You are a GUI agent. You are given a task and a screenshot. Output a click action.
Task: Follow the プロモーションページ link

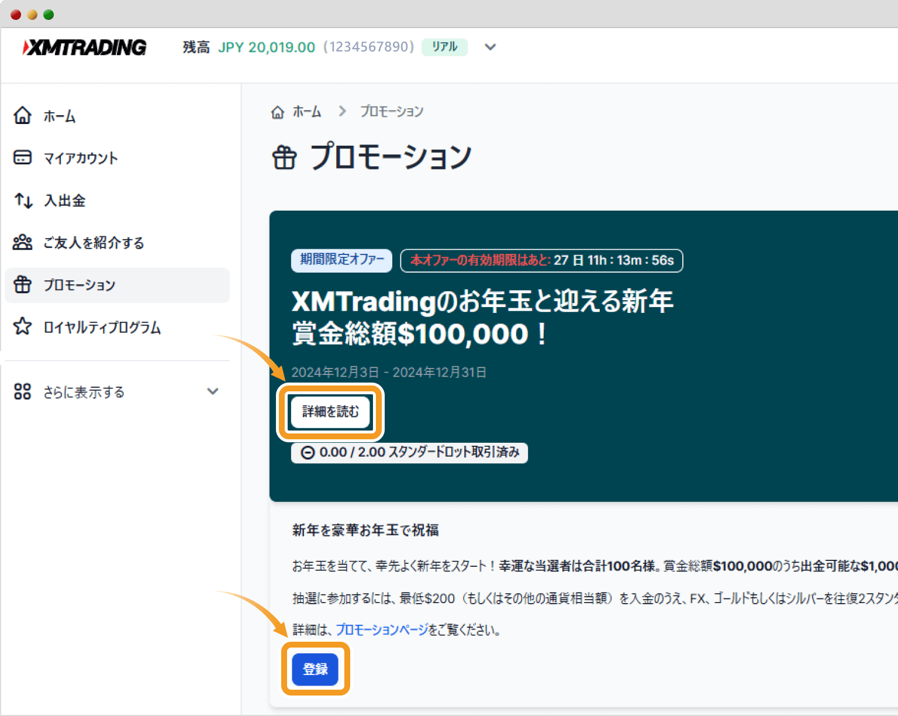(382, 629)
